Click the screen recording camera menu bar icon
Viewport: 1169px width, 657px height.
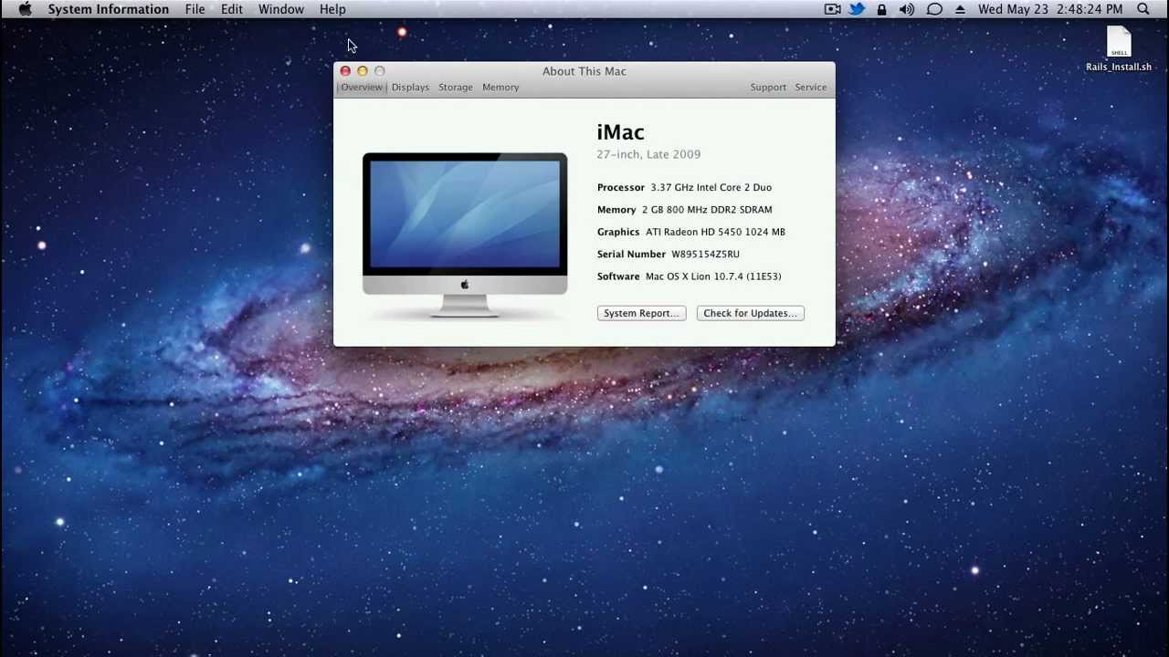(x=832, y=9)
